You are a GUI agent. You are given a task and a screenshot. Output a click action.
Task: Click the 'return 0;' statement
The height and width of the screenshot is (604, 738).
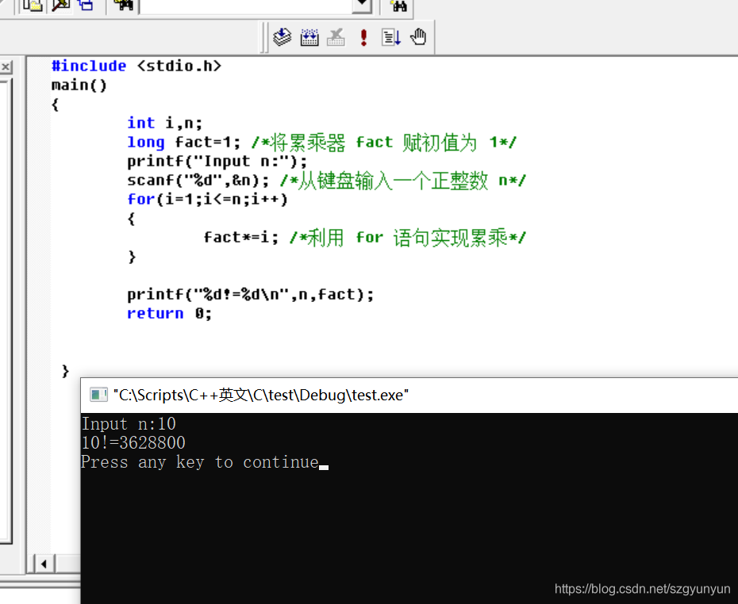click(170, 314)
